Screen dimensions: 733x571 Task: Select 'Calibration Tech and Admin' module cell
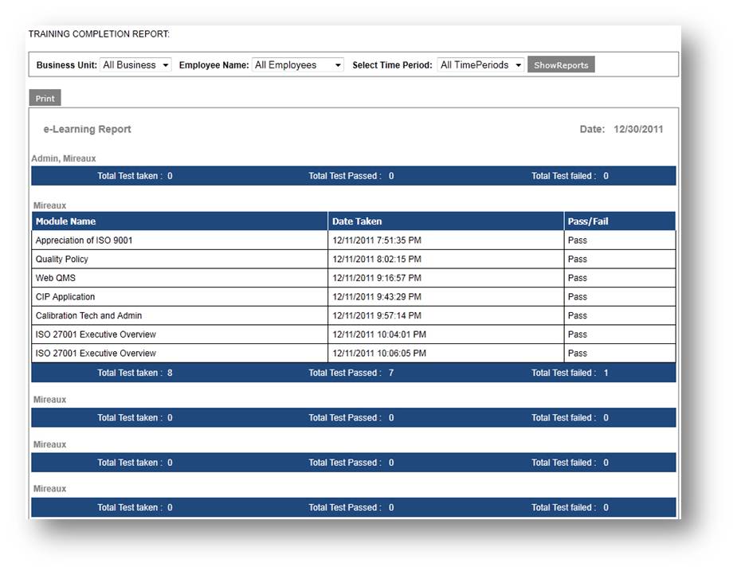coord(180,315)
